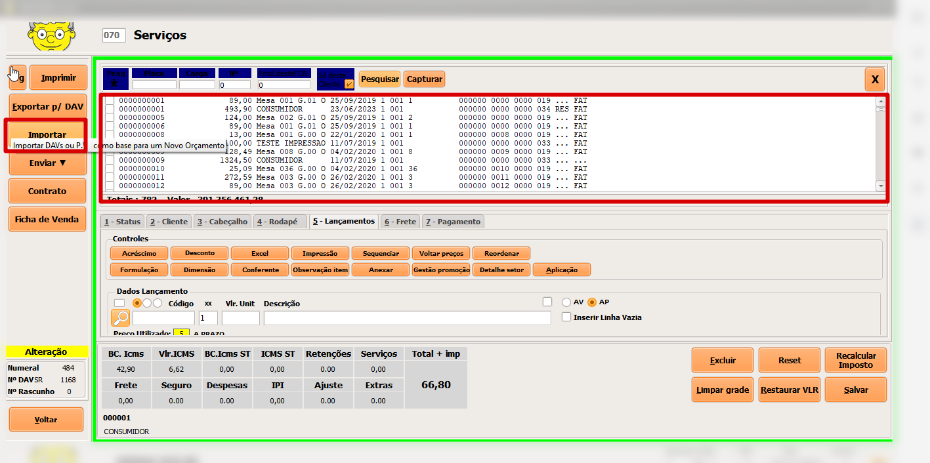Switch to the 2 - Cliente tab

coord(169,222)
